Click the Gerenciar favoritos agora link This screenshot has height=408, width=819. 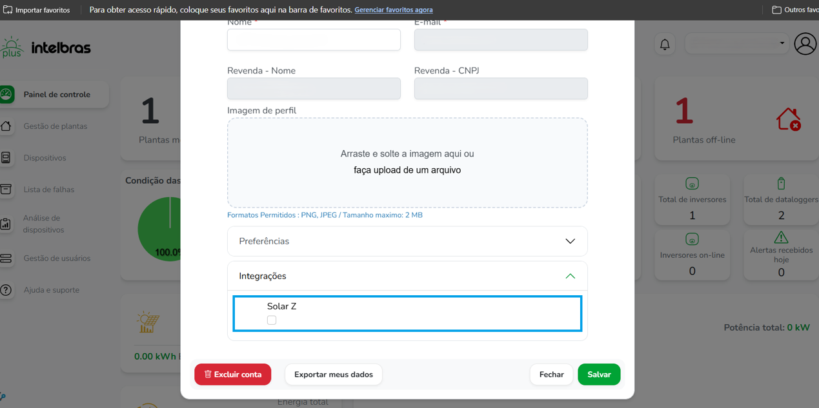pyautogui.click(x=393, y=10)
